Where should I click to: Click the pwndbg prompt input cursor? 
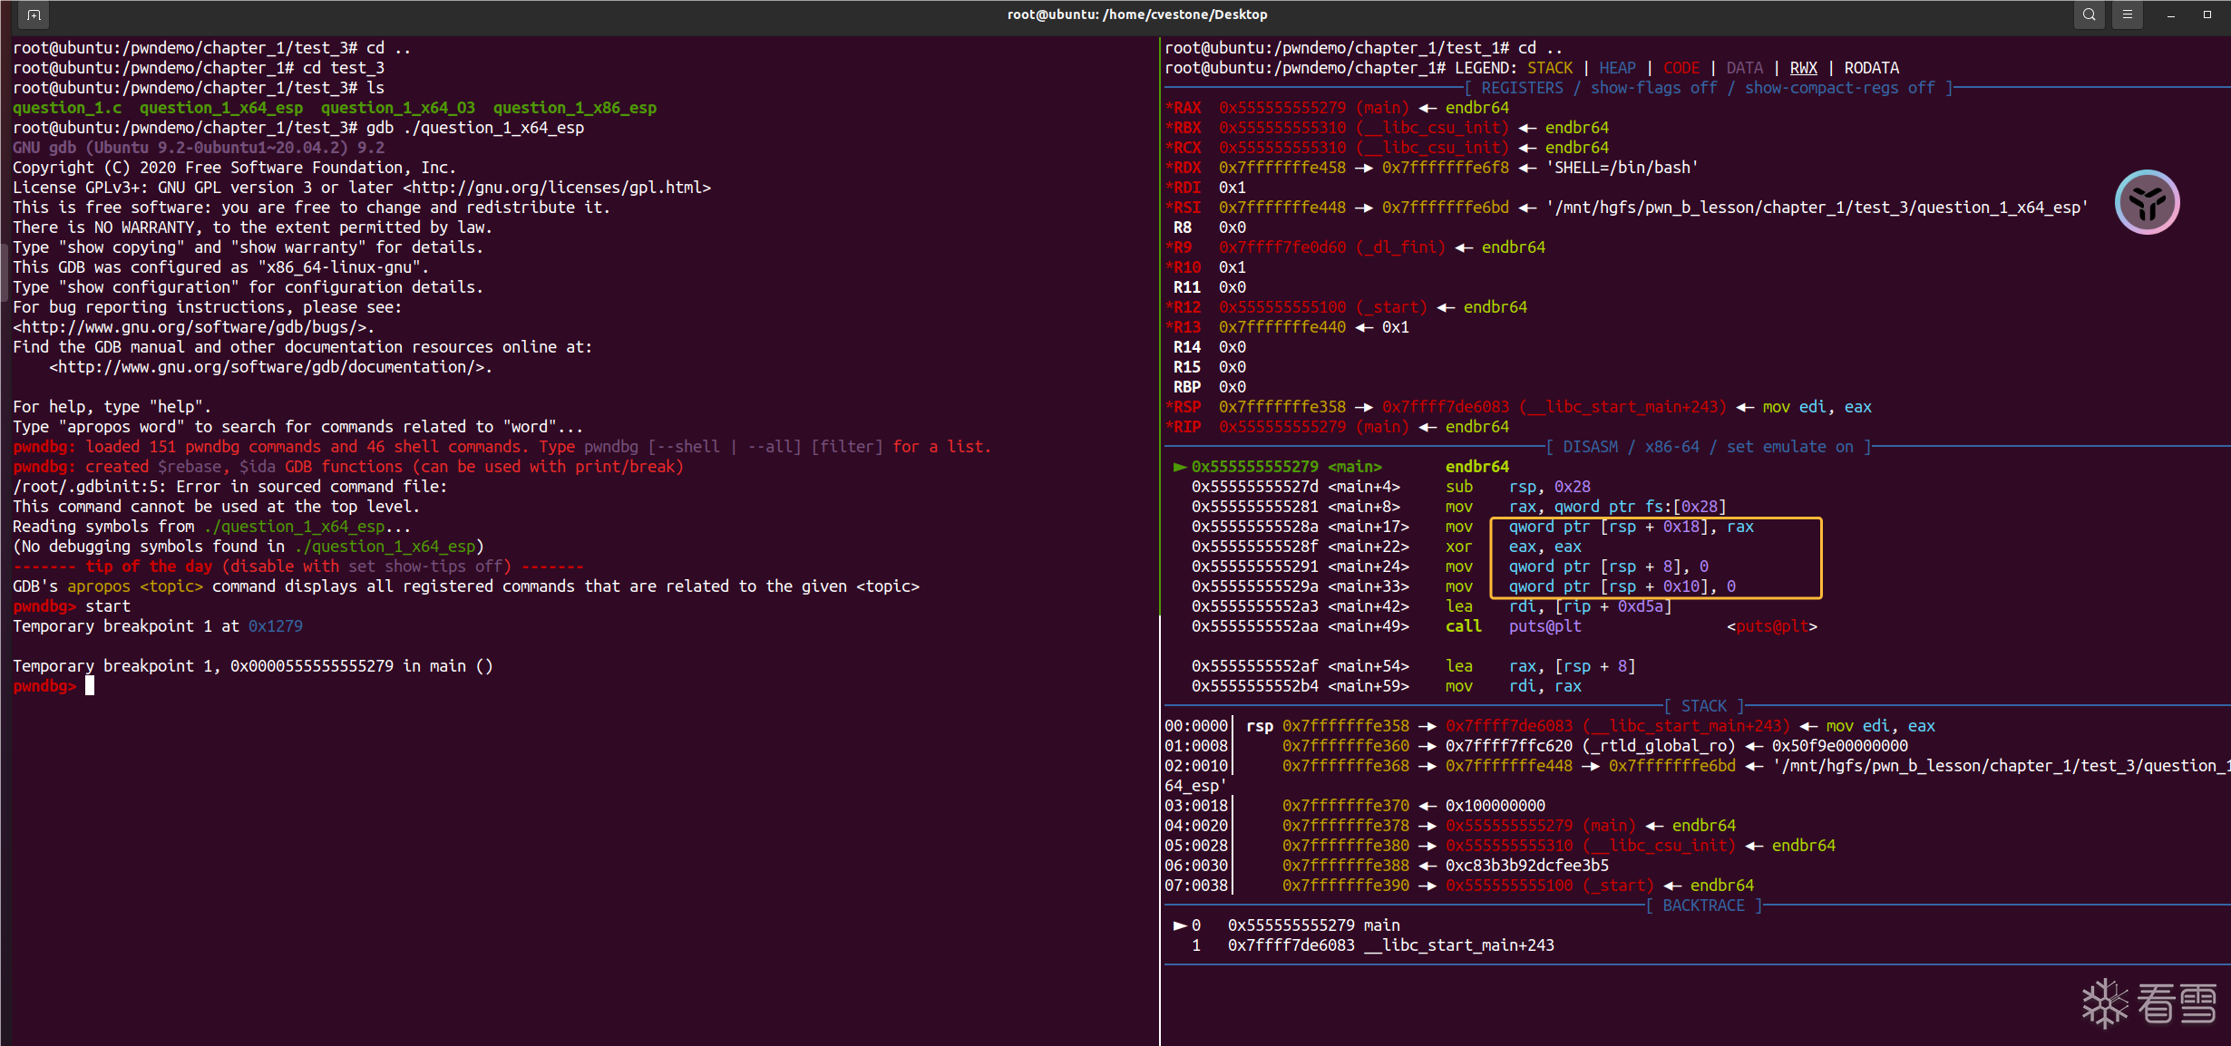click(x=90, y=686)
